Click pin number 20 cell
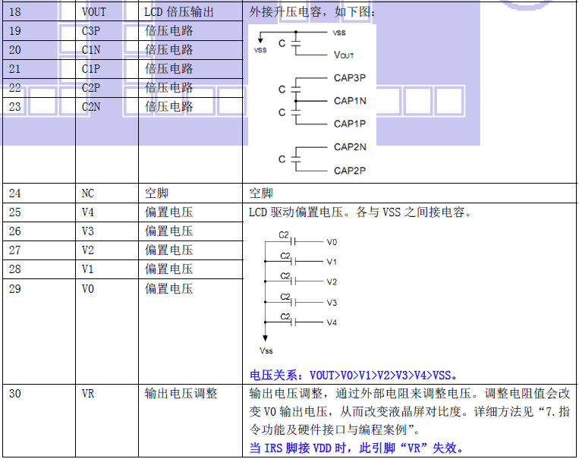 coord(39,50)
